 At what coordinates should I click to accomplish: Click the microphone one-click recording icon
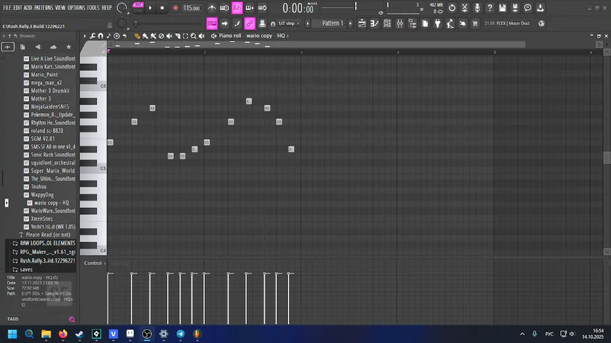(477, 7)
